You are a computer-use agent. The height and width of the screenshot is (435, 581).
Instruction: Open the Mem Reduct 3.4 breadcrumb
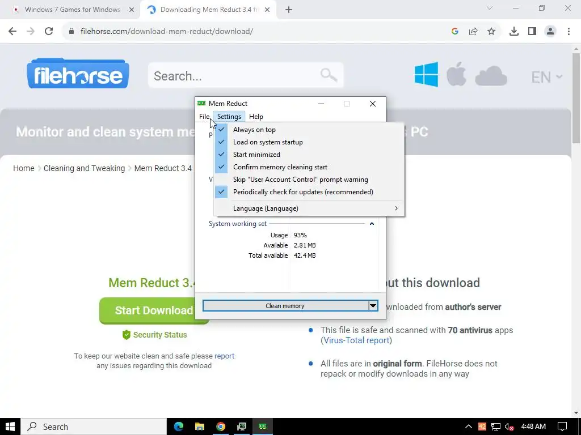point(163,168)
